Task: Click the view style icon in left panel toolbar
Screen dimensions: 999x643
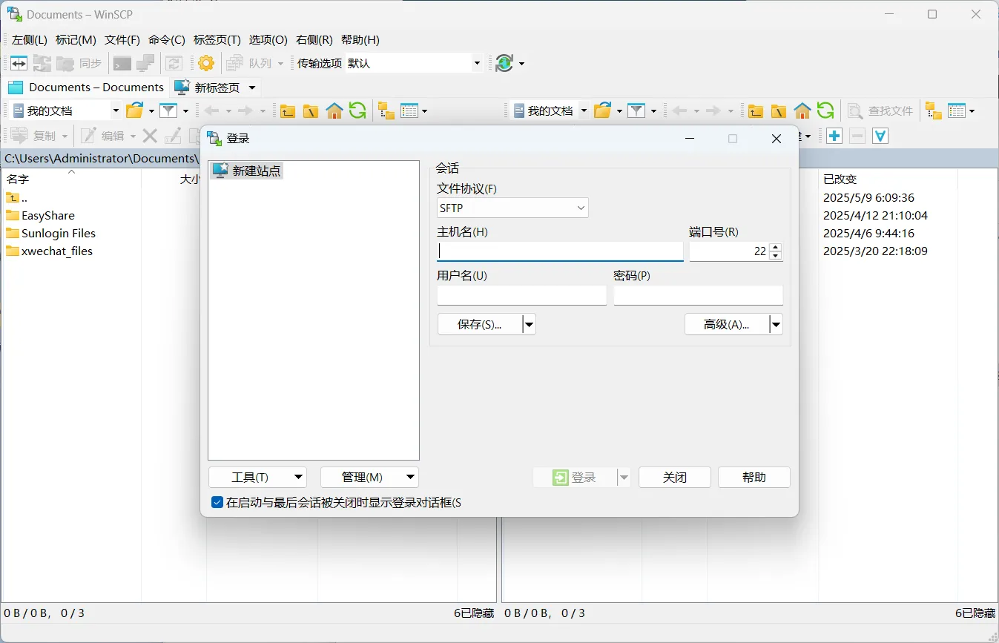Action: pos(409,111)
